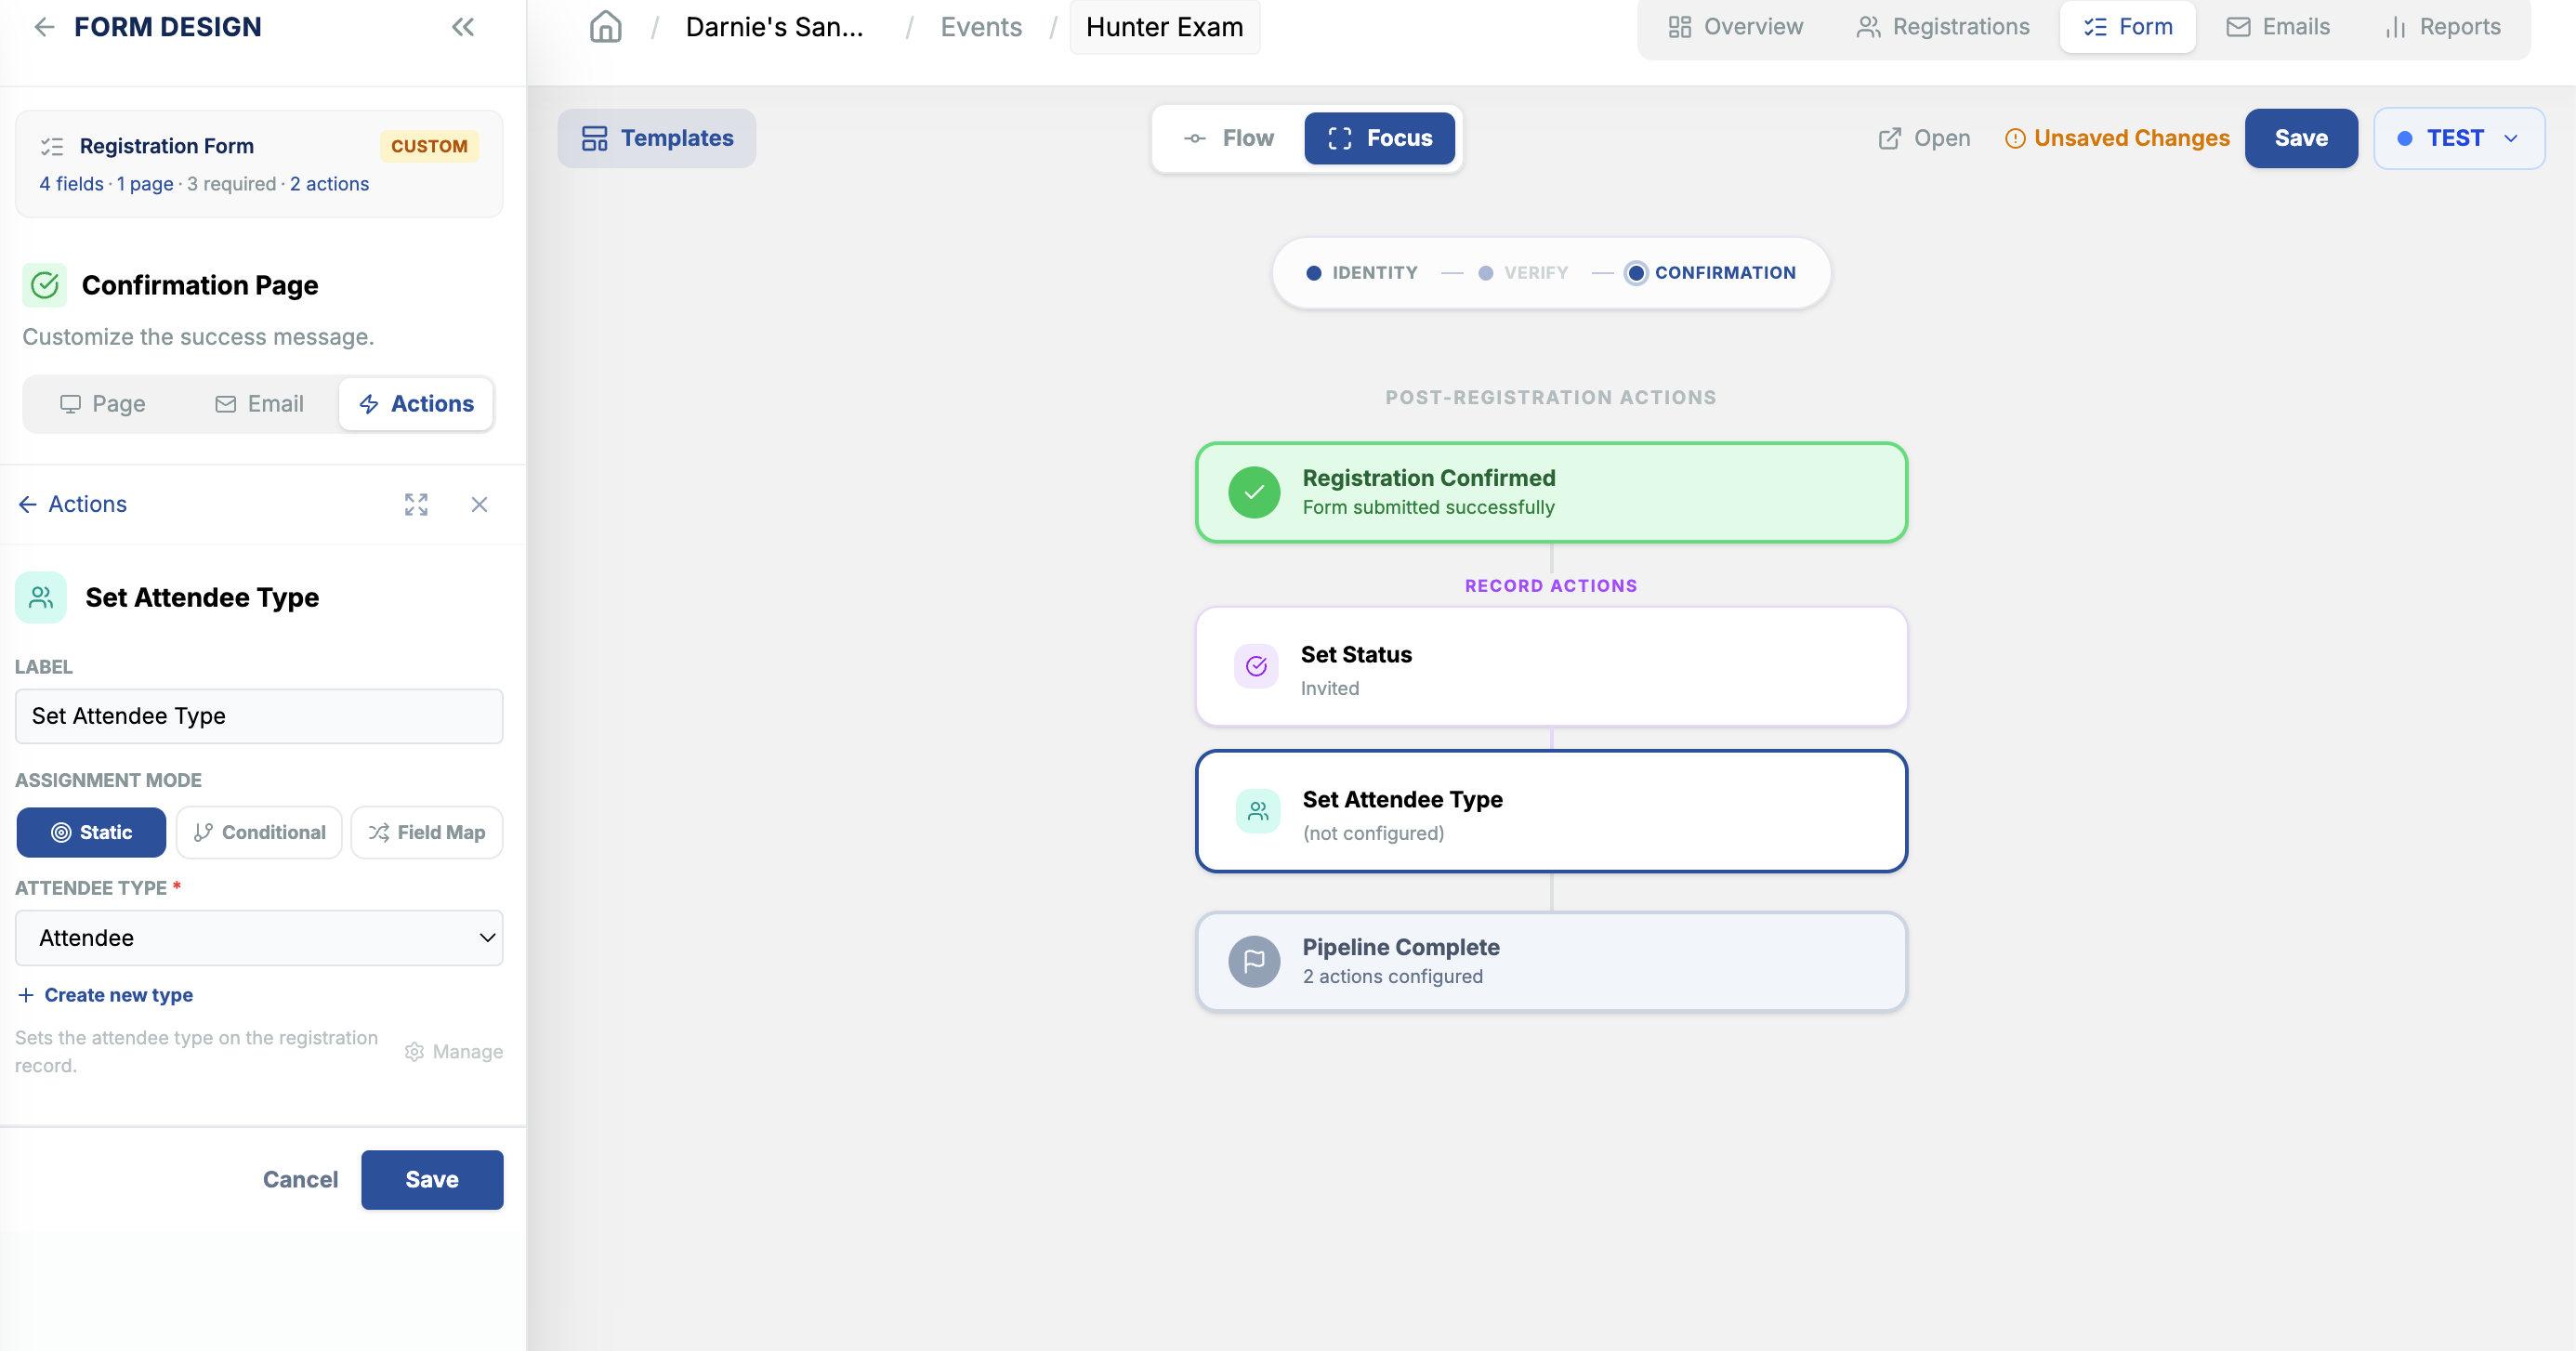Jump to the VERIFY step

[x=1522, y=273]
